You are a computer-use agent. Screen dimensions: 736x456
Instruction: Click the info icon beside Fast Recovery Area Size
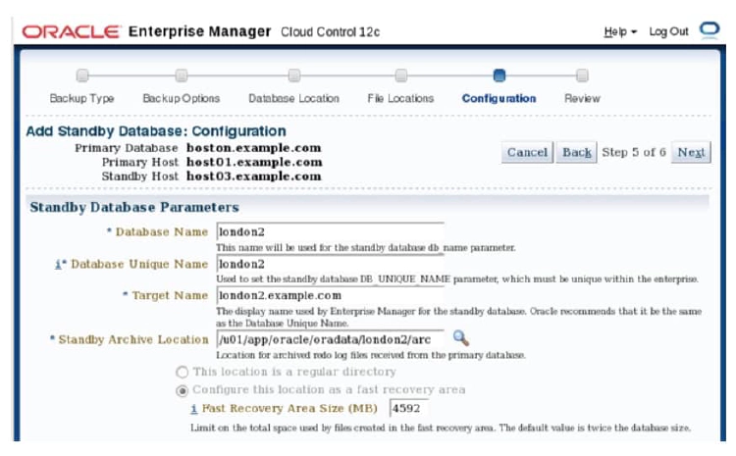click(194, 409)
